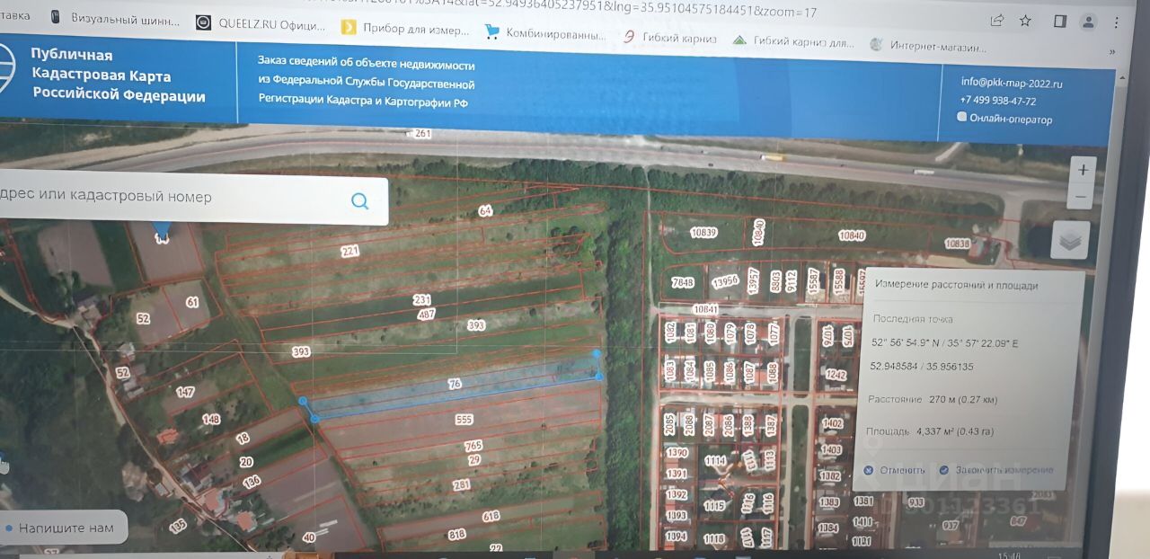Click Отменить in the measurement panel

(x=902, y=470)
